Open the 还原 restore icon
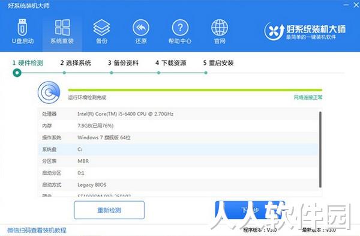 [141, 31]
